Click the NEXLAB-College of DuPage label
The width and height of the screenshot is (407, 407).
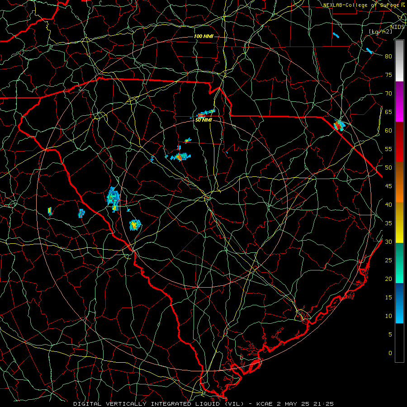362,5
